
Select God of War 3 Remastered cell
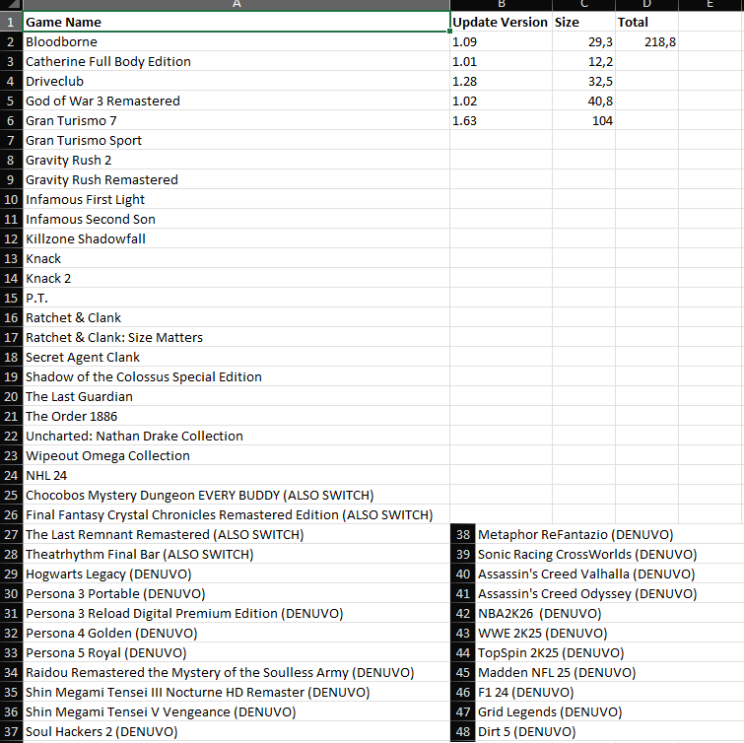(x=237, y=101)
